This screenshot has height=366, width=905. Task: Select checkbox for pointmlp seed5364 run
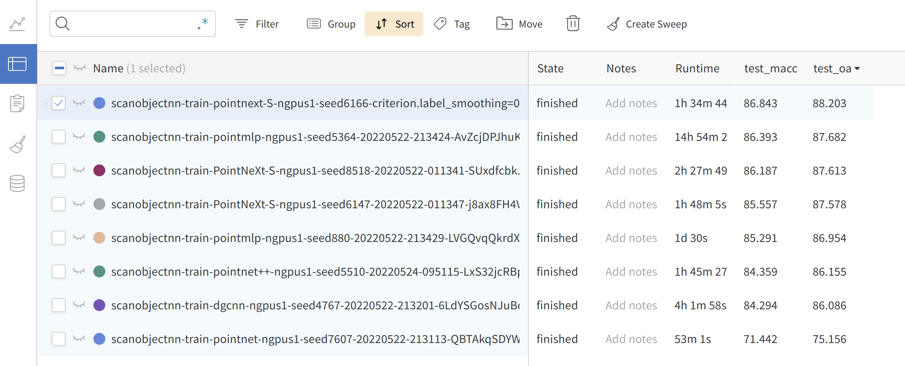coord(58,137)
